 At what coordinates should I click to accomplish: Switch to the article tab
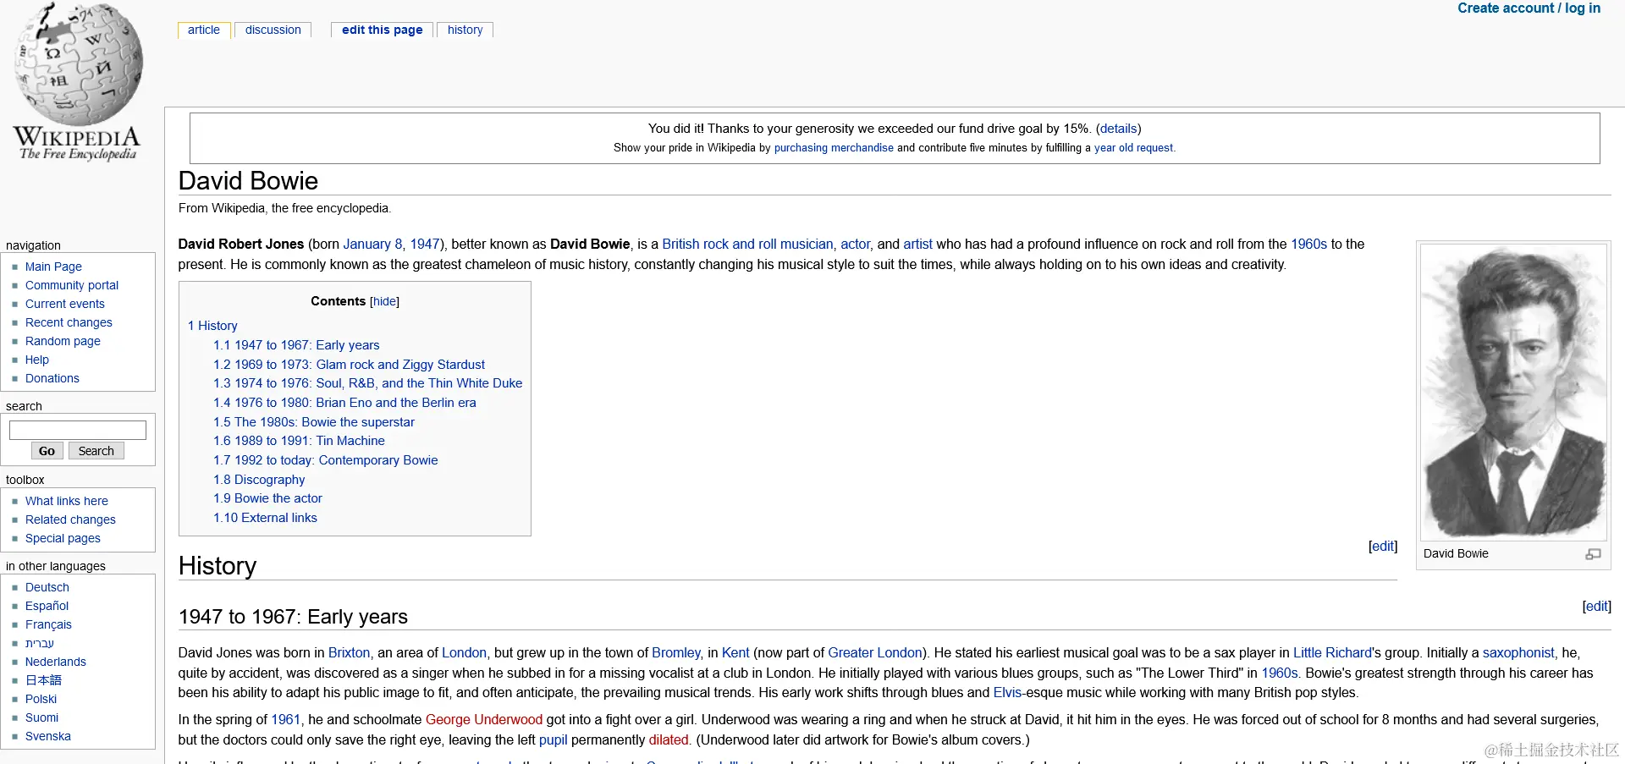tap(204, 30)
